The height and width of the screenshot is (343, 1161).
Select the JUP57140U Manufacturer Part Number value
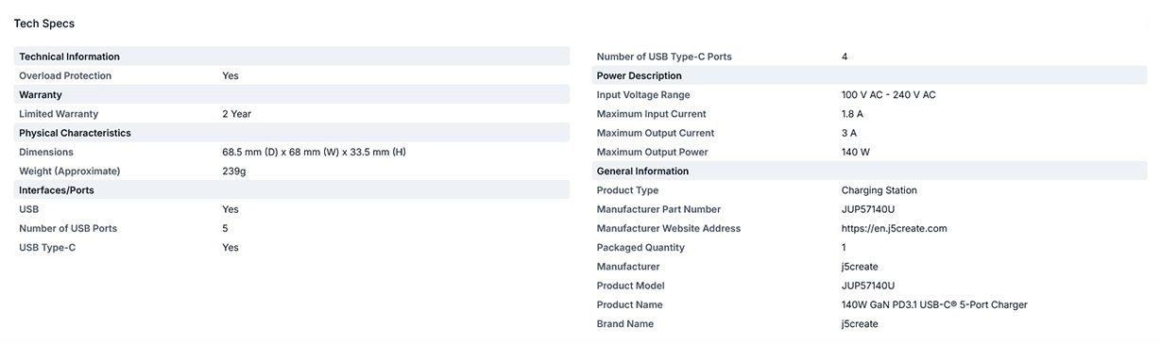pos(868,209)
